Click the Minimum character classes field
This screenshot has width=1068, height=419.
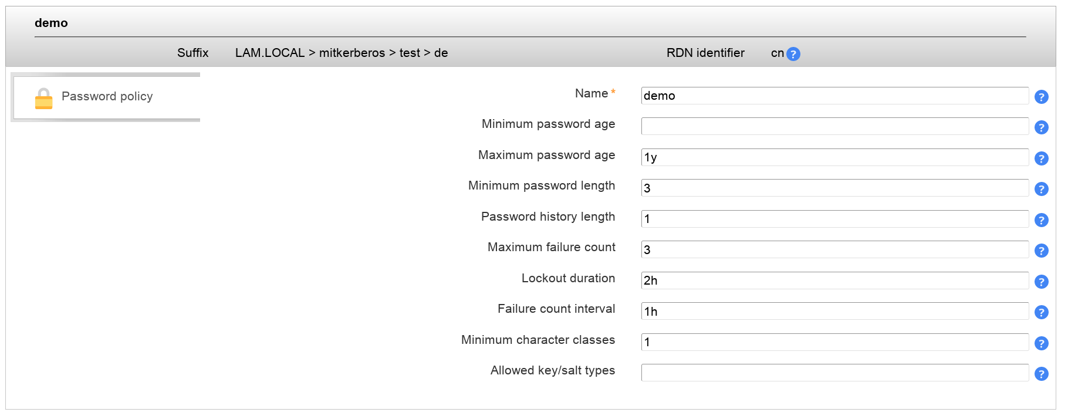[x=834, y=342]
